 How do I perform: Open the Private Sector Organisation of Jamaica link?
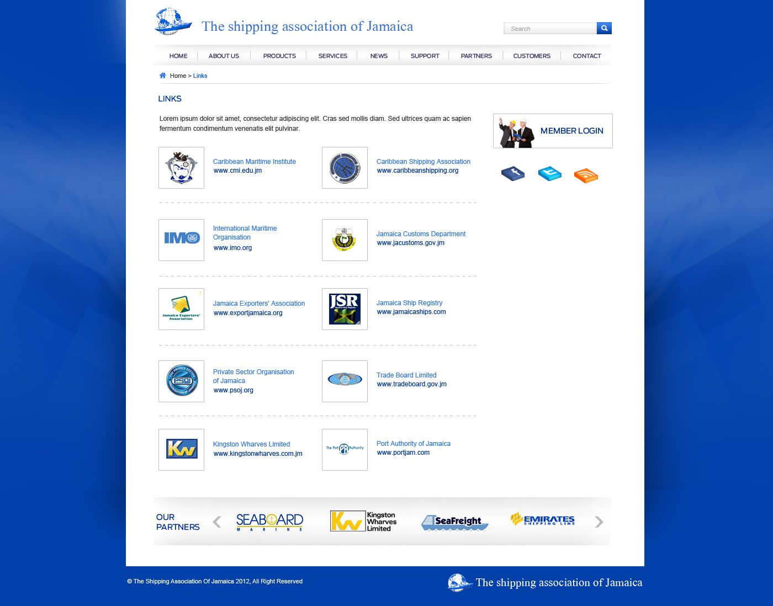pyautogui.click(x=253, y=376)
